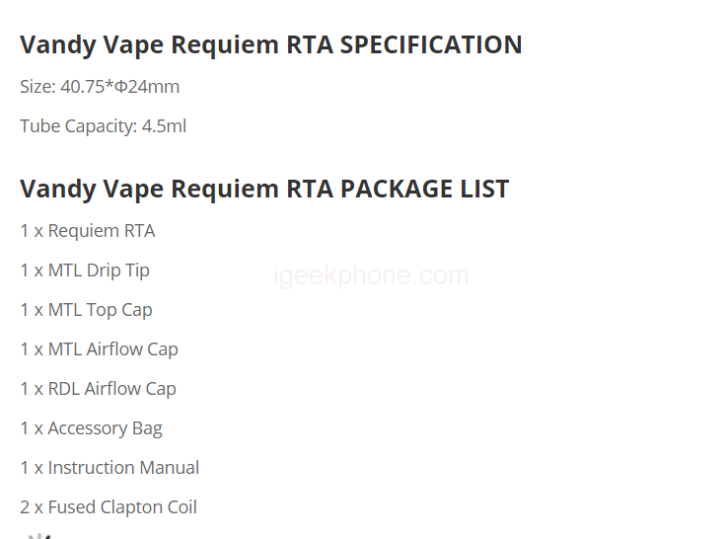Image resolution: width=728 pixels, height=539 pixels.
Task: Select the '1 x Accessory Bag' entry
Action: pos(91,428)
